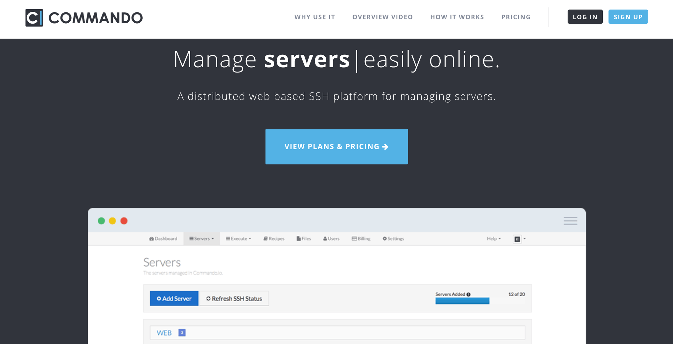Viewport: 673px width, 344px height.
Task: Open the Help dropdown
Action: [x=494, y=239]
